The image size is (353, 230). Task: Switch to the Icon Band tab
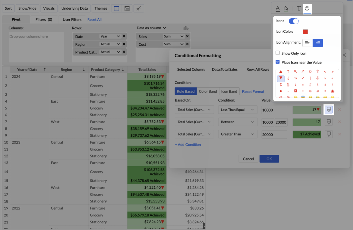tap(229, 92)
